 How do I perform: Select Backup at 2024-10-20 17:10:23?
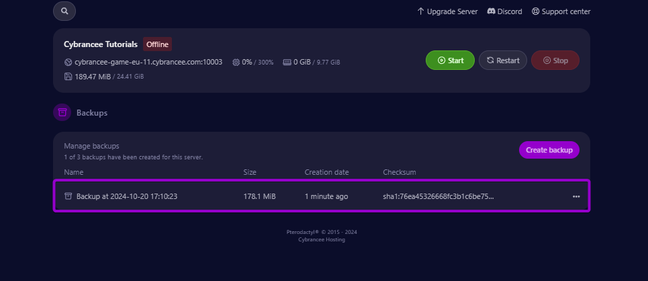[x=127, y=196]
